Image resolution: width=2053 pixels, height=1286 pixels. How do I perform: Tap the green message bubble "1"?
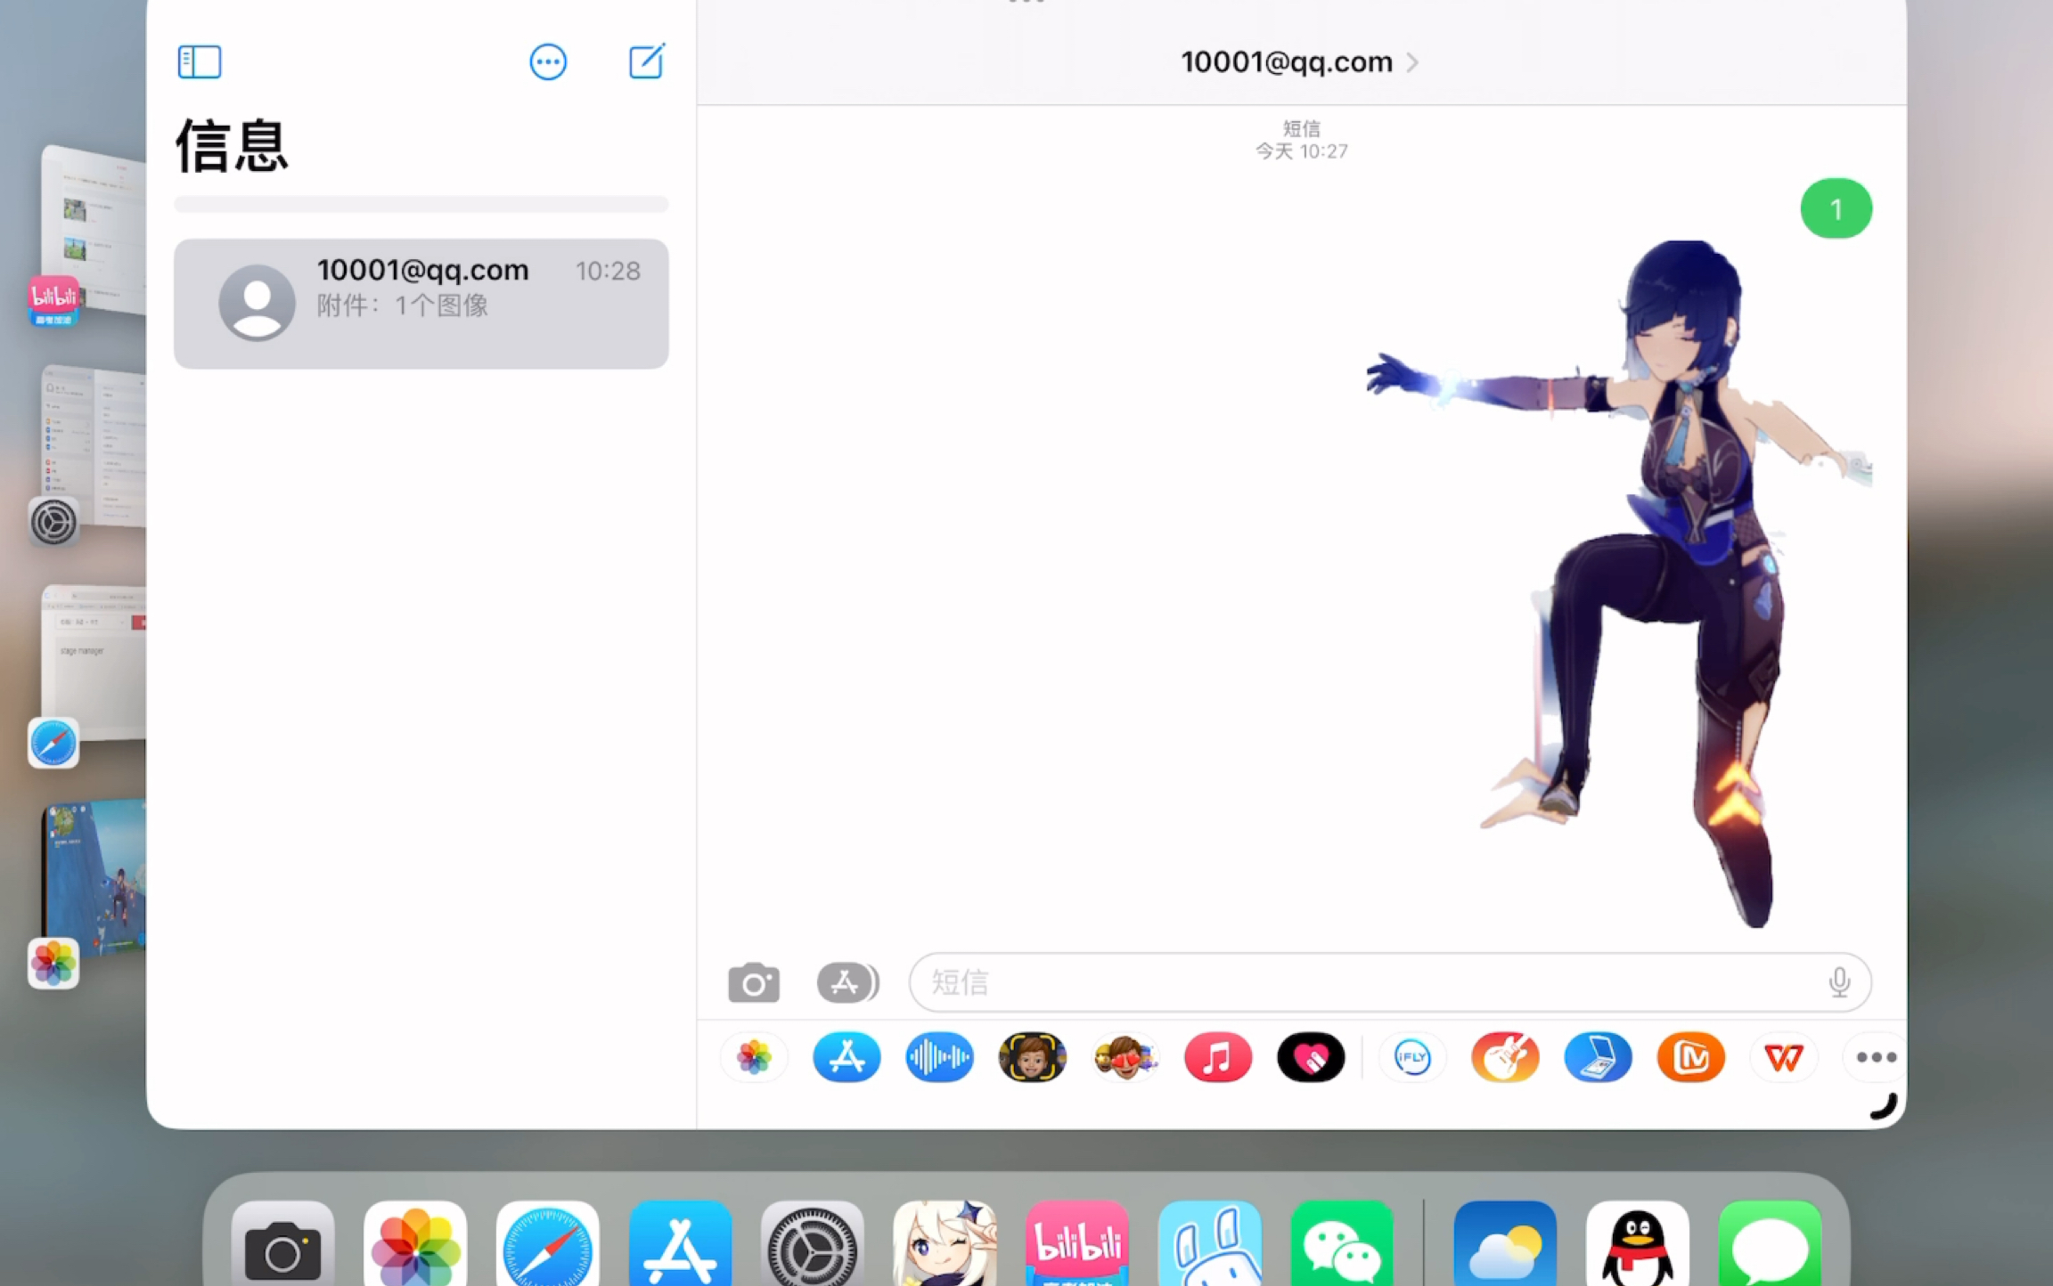[x=1836, y=209]
